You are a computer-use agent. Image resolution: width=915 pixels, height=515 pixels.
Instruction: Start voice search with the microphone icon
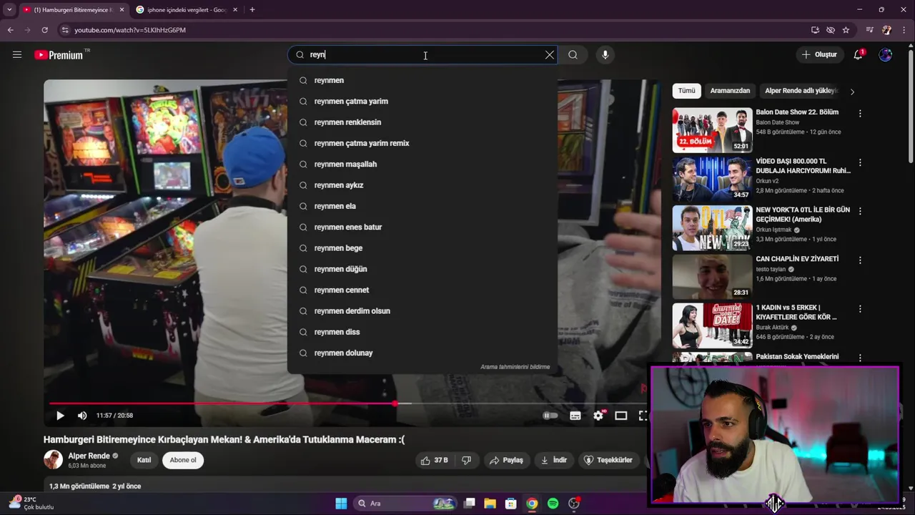(605, 54)
